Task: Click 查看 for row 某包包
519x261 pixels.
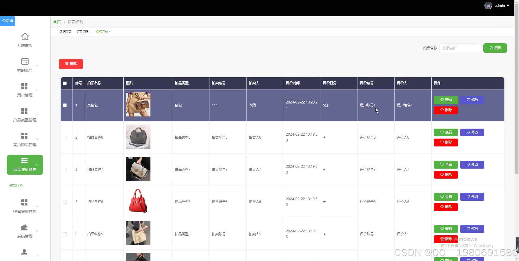Action: 446,100
